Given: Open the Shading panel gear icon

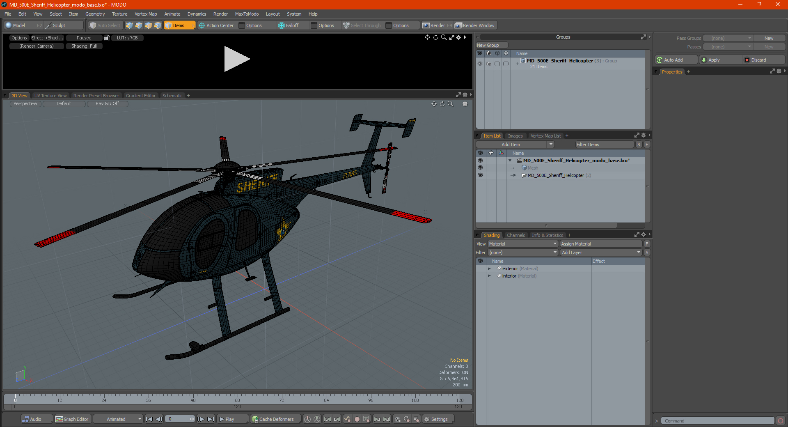Looking at the screenshot, I should (x=644, y=234).
